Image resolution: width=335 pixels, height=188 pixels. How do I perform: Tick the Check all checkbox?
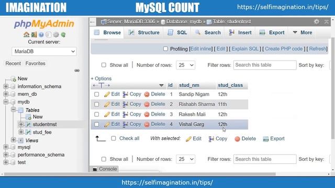pyautogui.click(x=114, y=138)
